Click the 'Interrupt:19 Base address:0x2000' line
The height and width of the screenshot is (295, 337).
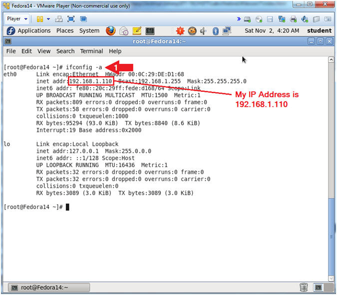point(89,130)
